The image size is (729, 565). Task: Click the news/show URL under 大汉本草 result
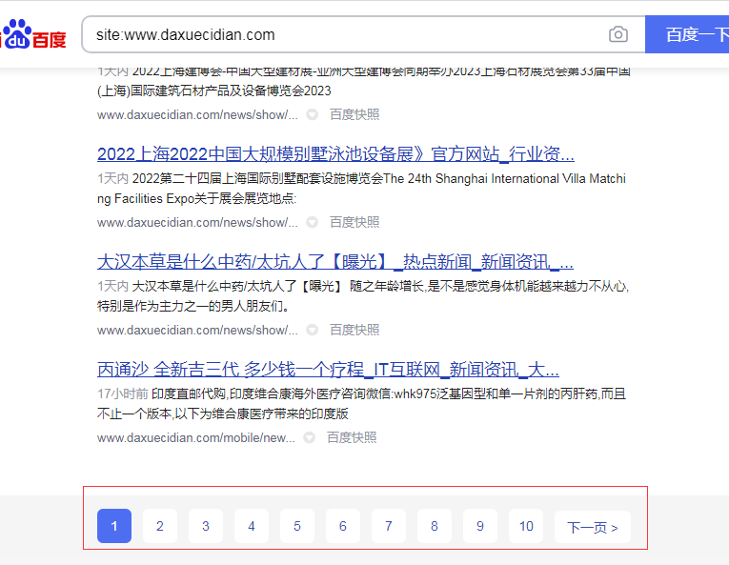pyautogui.click(x=197, y=330)
